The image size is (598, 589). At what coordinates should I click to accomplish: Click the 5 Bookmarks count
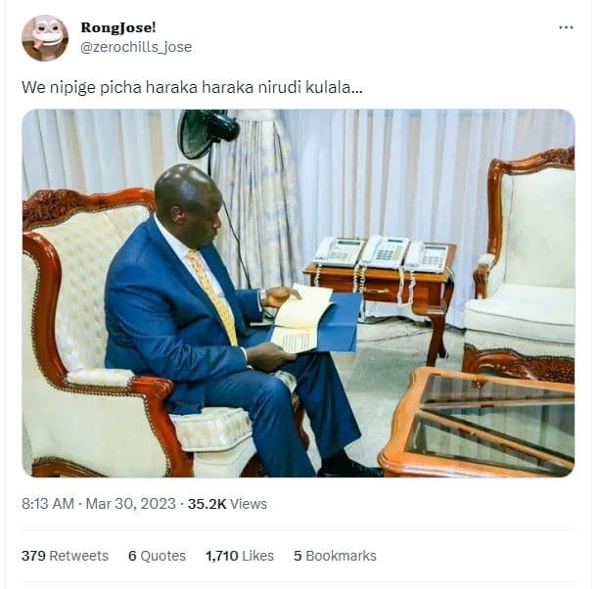click(x=335, y=556)
